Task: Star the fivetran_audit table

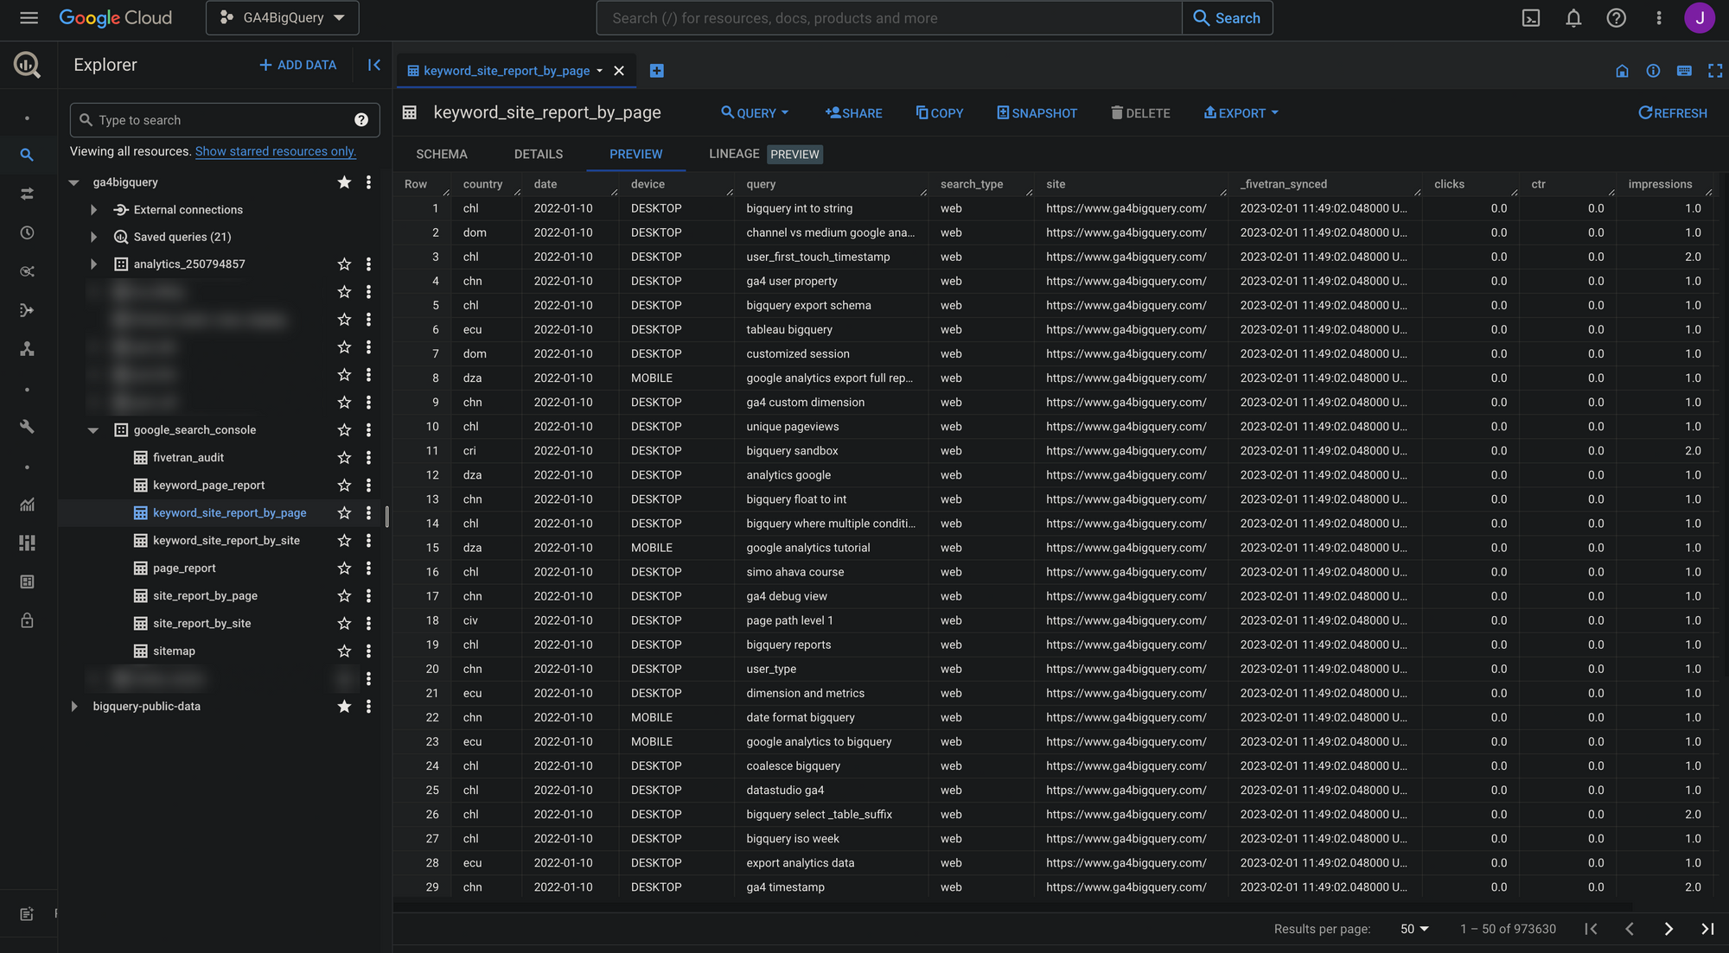Action: point(344,458)
